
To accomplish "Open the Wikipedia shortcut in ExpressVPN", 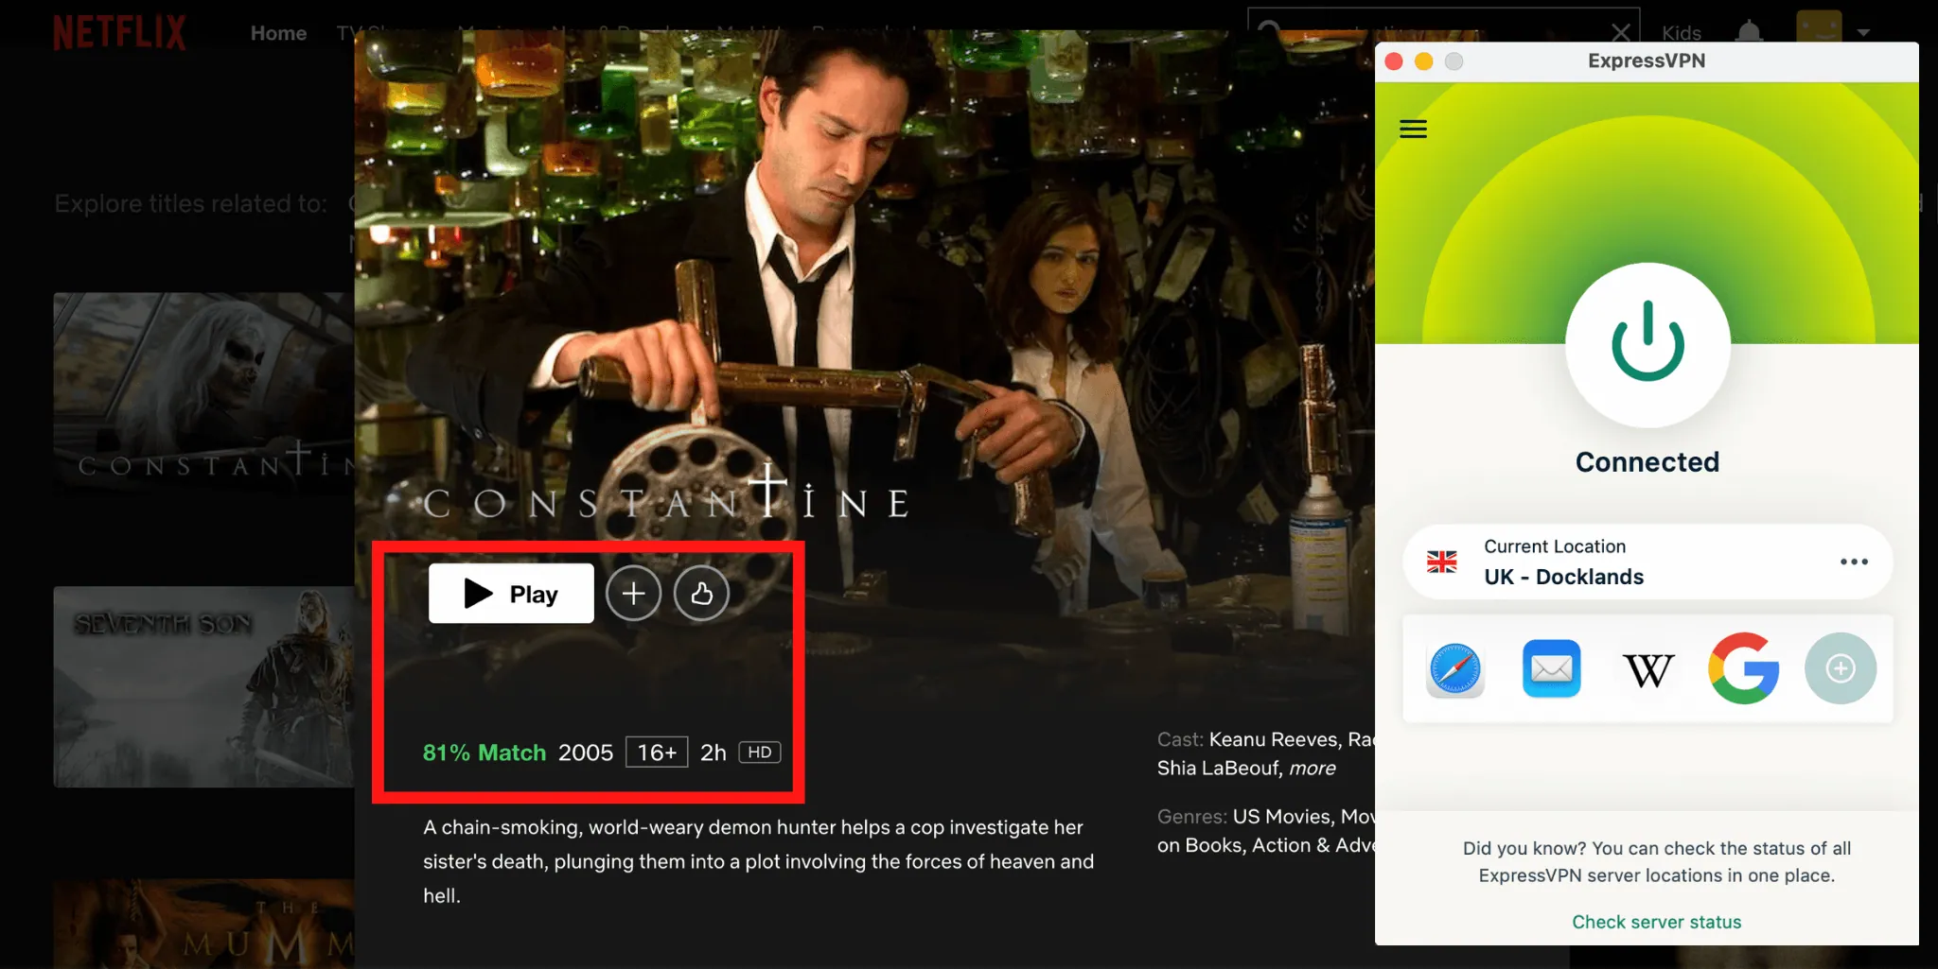I will click(1647, 670).
